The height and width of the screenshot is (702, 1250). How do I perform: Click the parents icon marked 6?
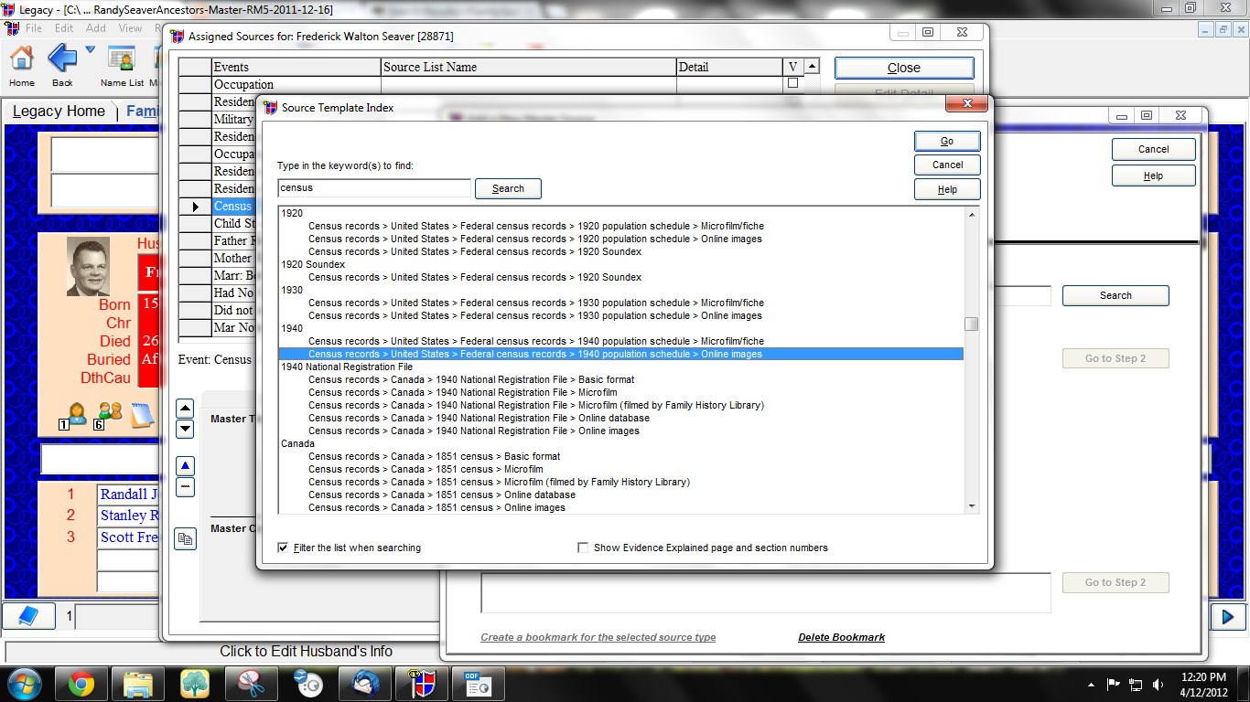[108, 415]
